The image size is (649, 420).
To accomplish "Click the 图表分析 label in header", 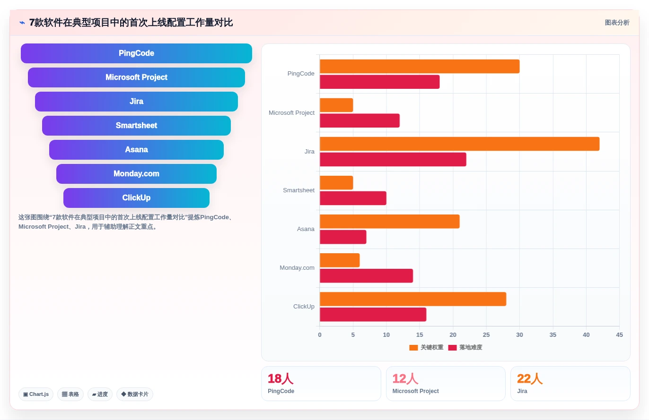I will pyautogui.click(x=617, y=23).
